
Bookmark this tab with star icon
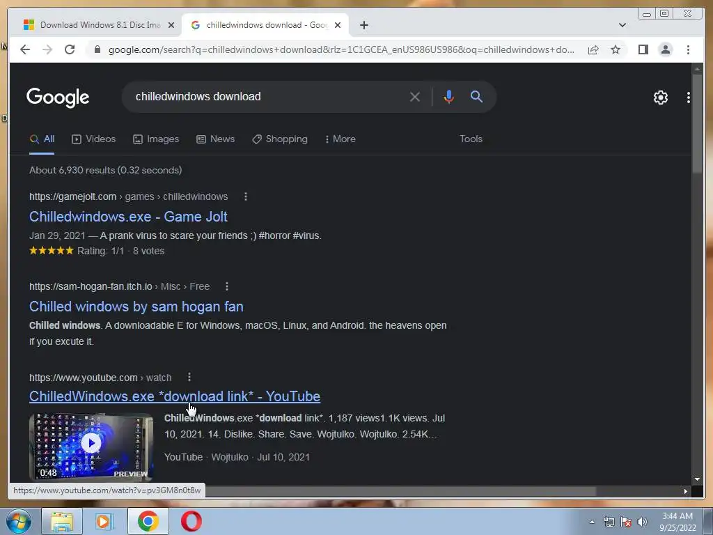616,49
